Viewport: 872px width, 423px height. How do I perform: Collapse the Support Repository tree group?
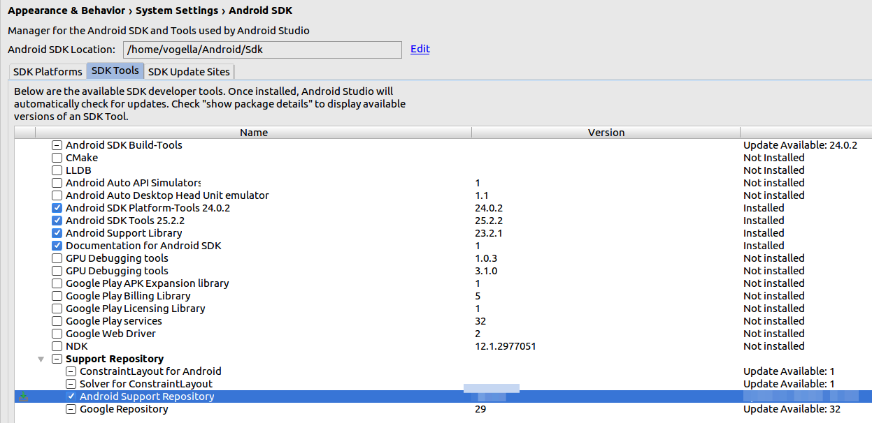pyautogui.click(x=41, y=359)
